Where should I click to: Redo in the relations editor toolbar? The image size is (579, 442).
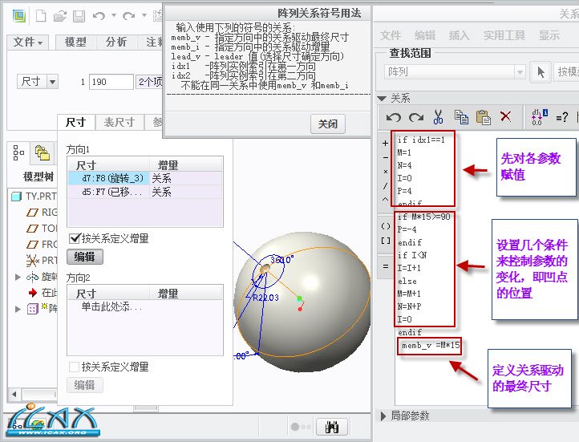pos(416,117)
